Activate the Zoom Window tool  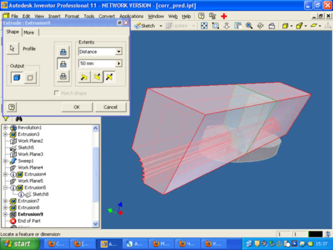[x=216, y=26]
